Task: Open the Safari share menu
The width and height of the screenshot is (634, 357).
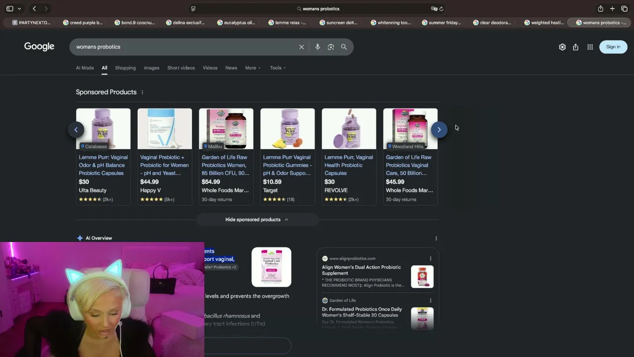Action: (600, 8)
